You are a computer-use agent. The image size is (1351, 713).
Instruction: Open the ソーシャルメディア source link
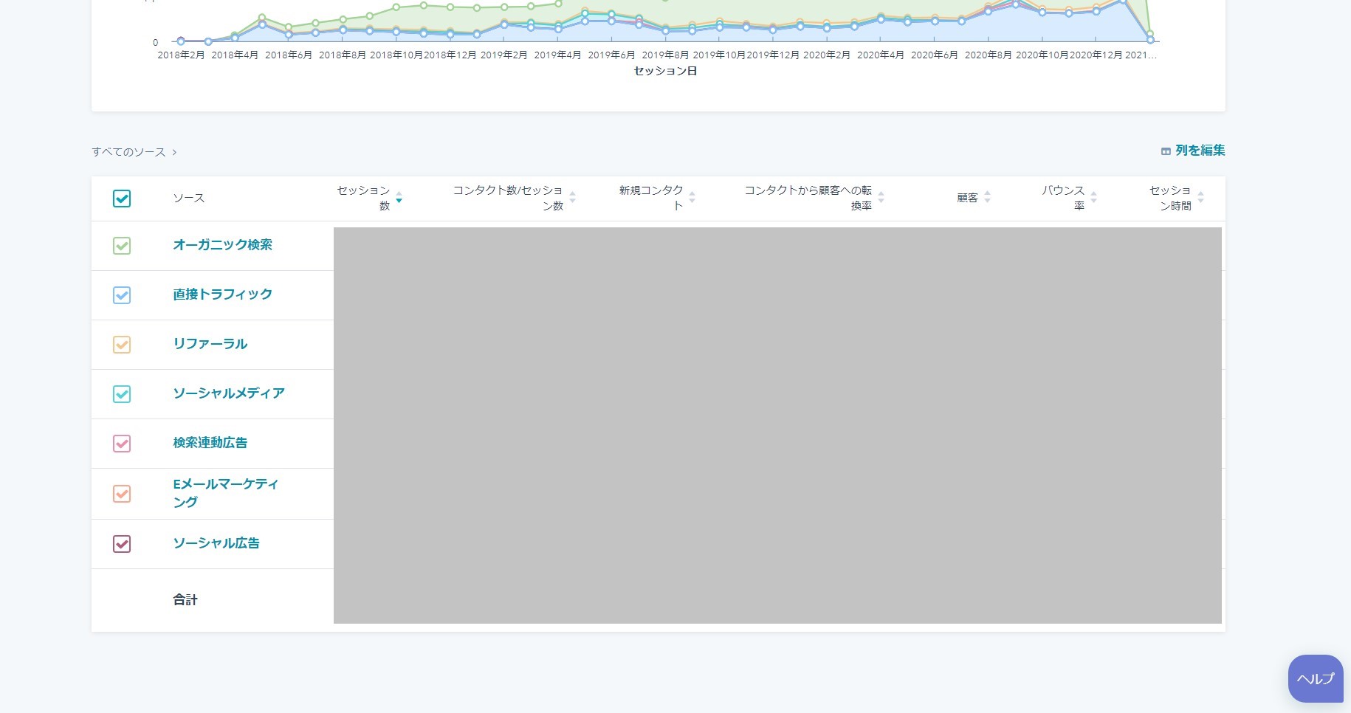click(x=229, y=393)
